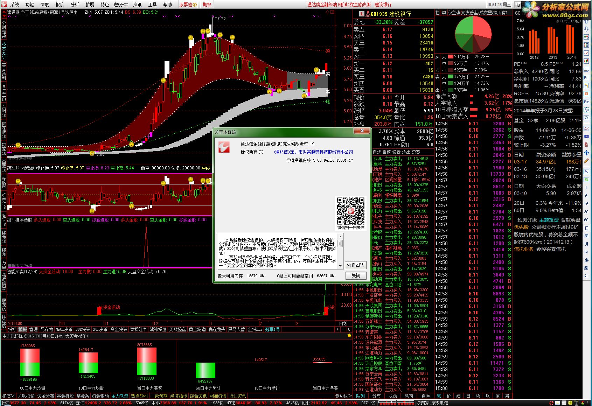592x406 pixels.
Task: Open the F10 company info icon
Action: tap(586, 77)
